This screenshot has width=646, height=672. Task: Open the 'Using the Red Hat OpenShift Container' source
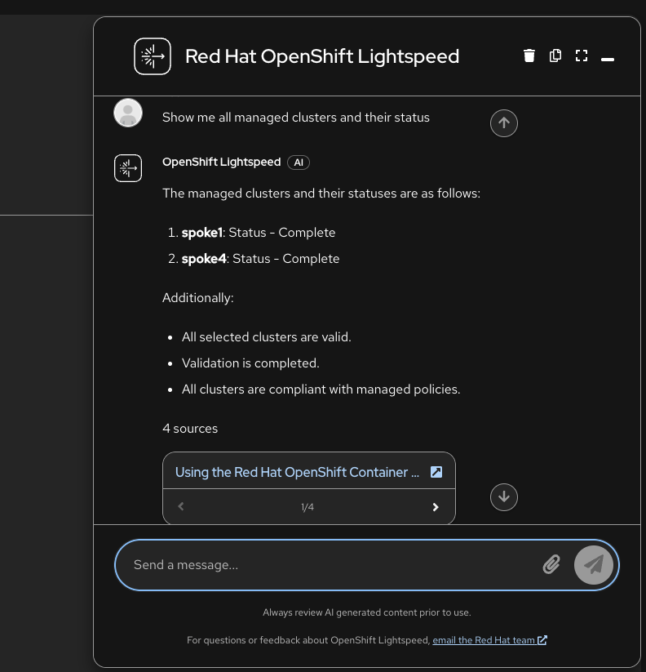pyautogui.click(x=297, y=472)
